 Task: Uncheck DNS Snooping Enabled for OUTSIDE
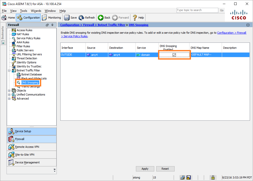pos(174,55)
